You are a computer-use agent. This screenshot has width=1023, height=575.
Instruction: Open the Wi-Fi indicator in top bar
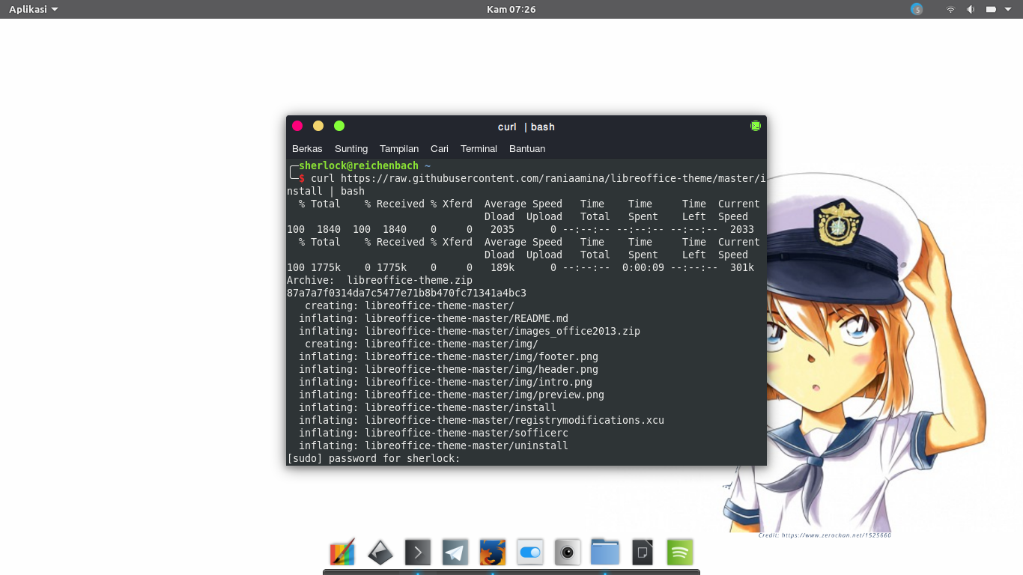(x=950, y=10)
